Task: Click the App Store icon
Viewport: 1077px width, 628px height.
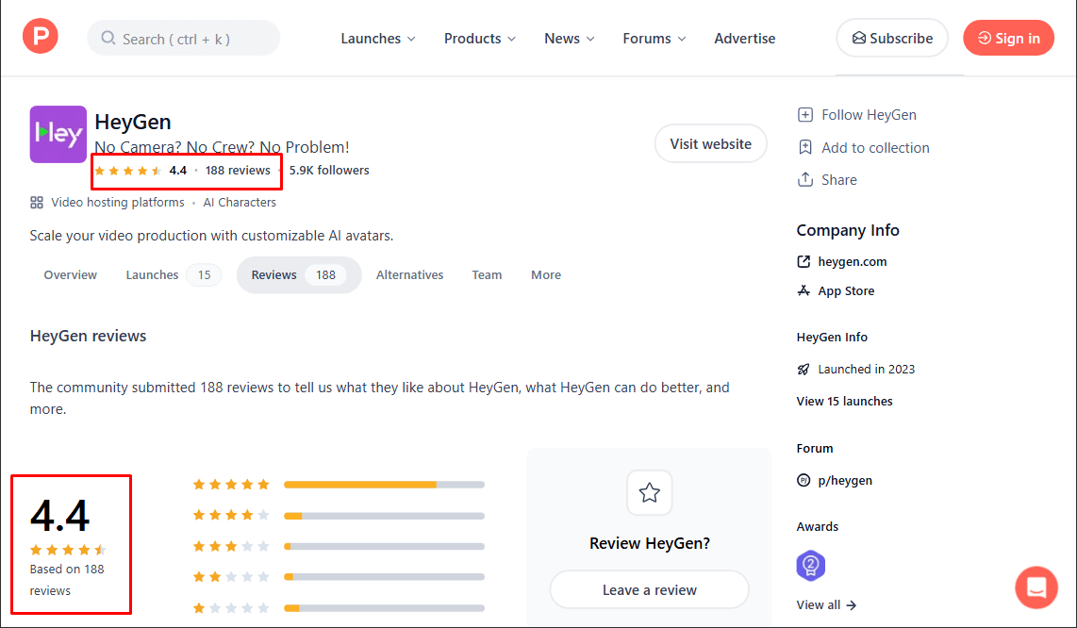Action: point(803,290)
